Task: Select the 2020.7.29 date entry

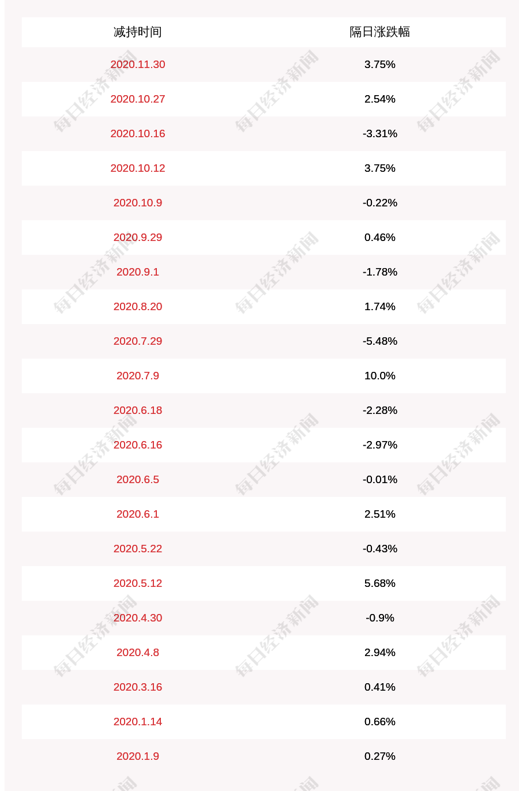Action: pyautogui.click(x=138, y=341)
